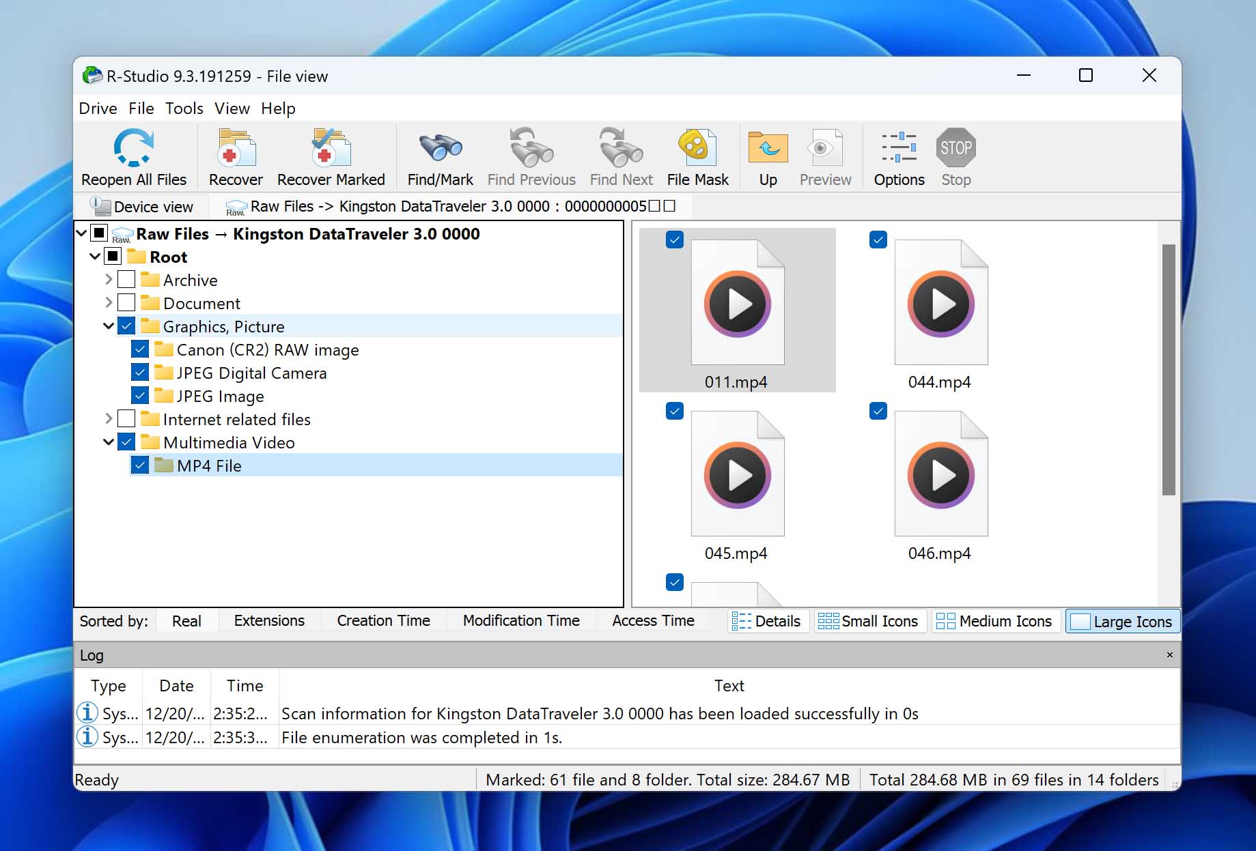Image resolution: width=1256 pixels, height=851 pixels.
Task: Check the Archive folder checkbox
Action: (126, 280)
